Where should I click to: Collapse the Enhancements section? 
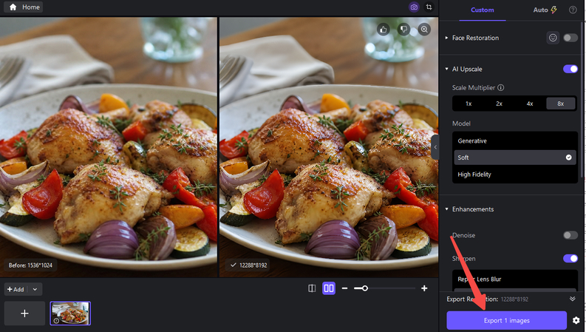click(x=446, y=209)
